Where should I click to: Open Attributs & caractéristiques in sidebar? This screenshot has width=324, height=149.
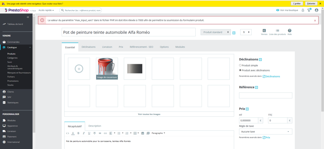point(15,67)
